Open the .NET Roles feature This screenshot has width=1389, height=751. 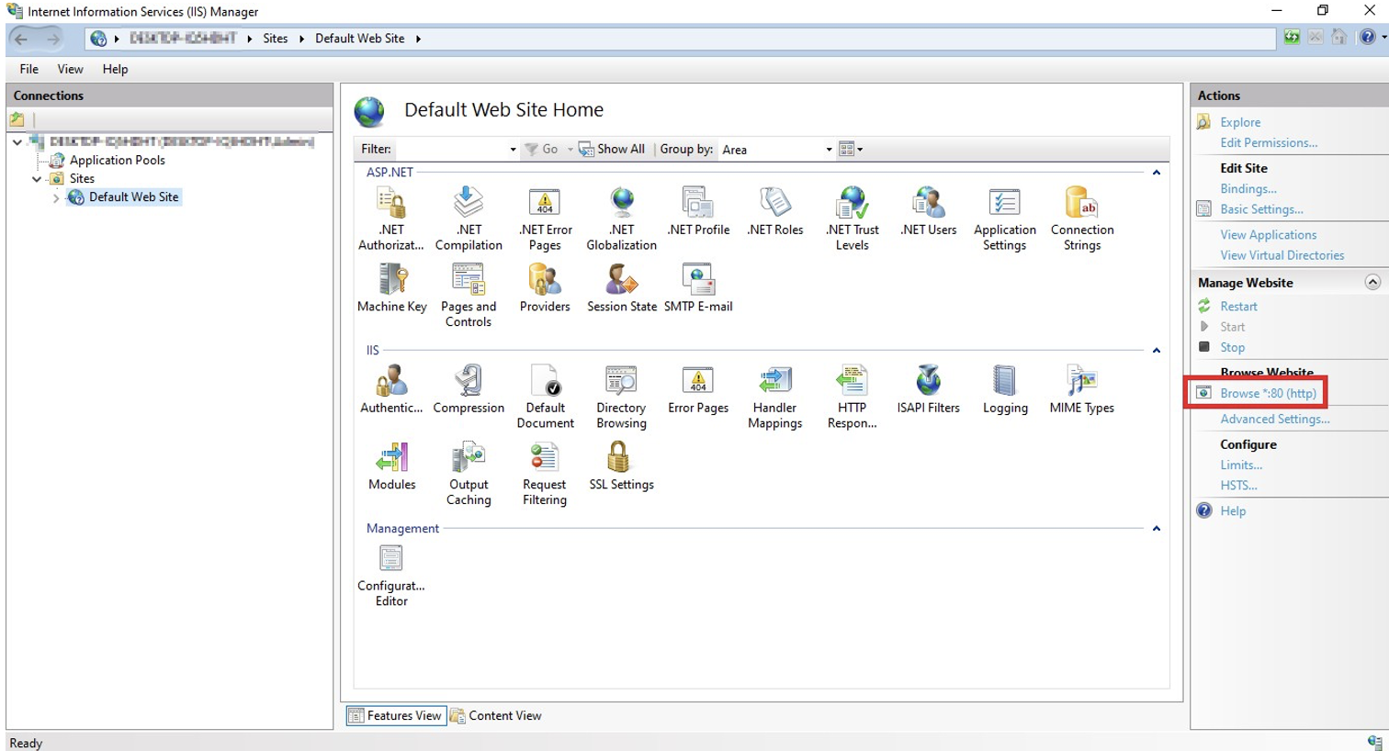pos(775,212)
